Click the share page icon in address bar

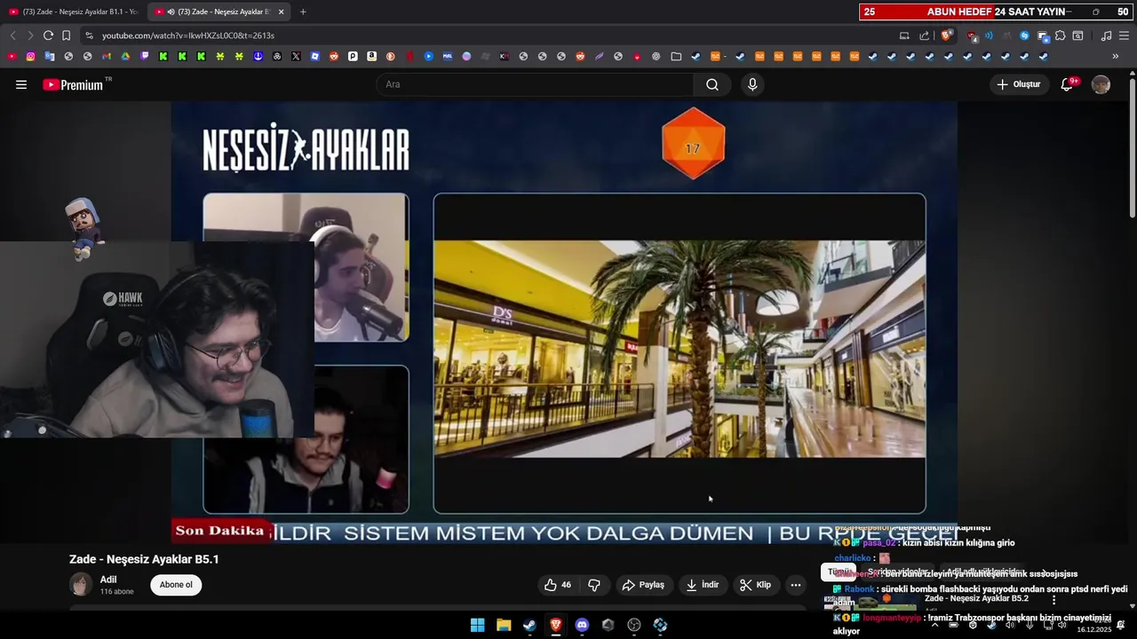tap(924, 35)
